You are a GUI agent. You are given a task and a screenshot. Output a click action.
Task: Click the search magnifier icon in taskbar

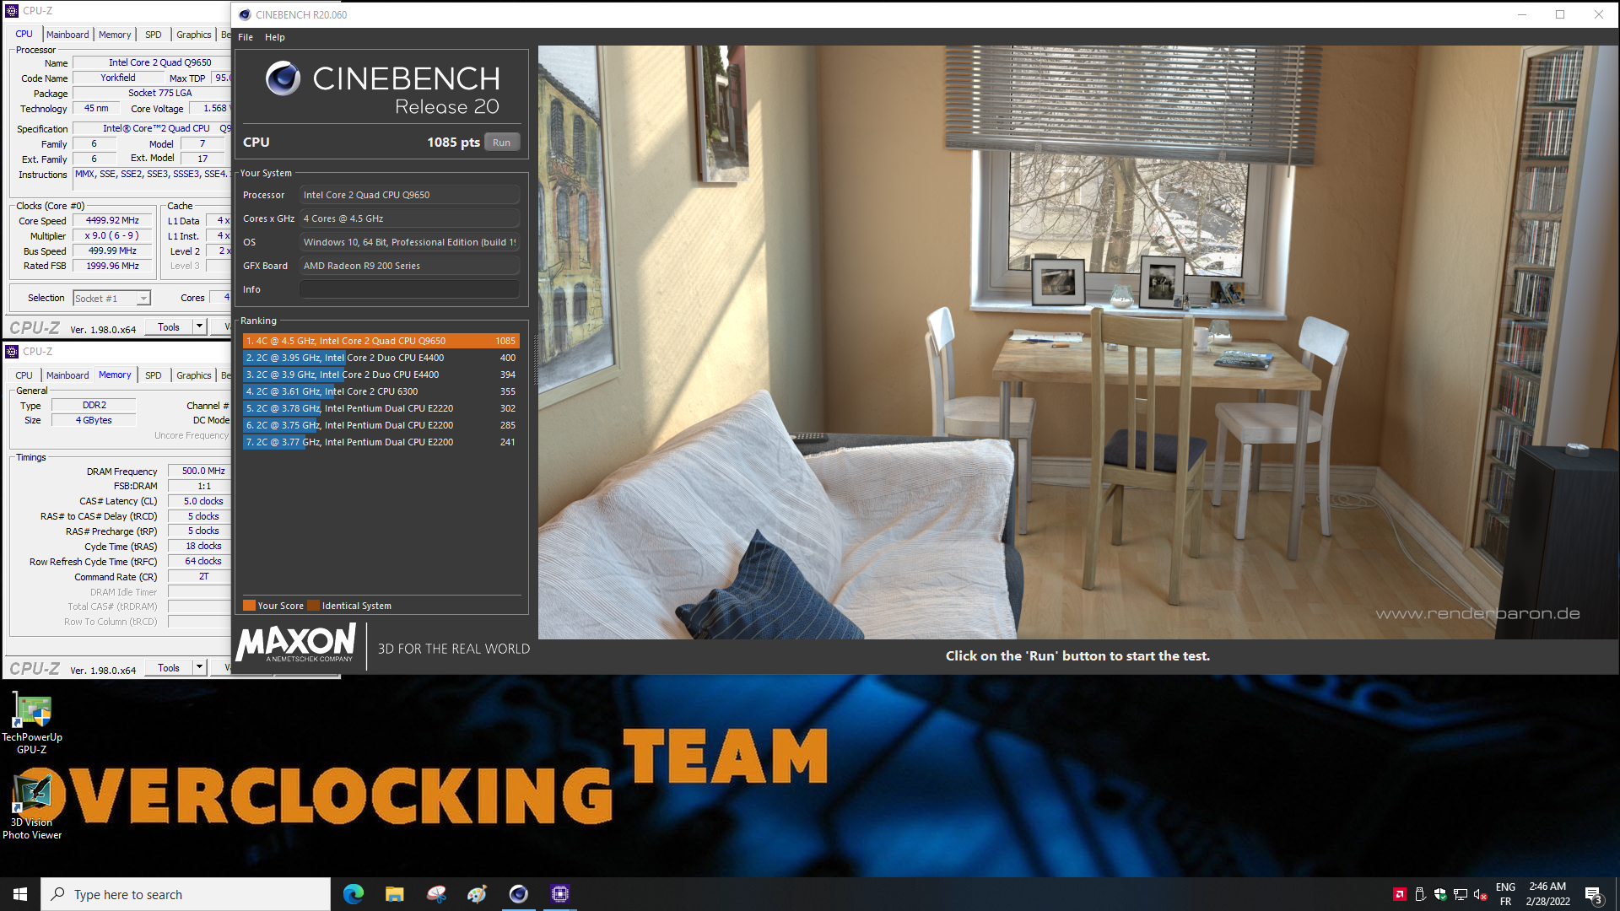[x=57, y=894]
